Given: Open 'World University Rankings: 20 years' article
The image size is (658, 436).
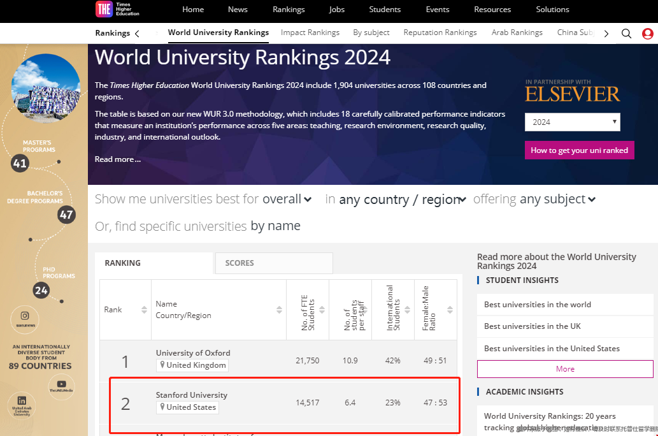Looking at the screenshot, I should click(x=550, y=422).
